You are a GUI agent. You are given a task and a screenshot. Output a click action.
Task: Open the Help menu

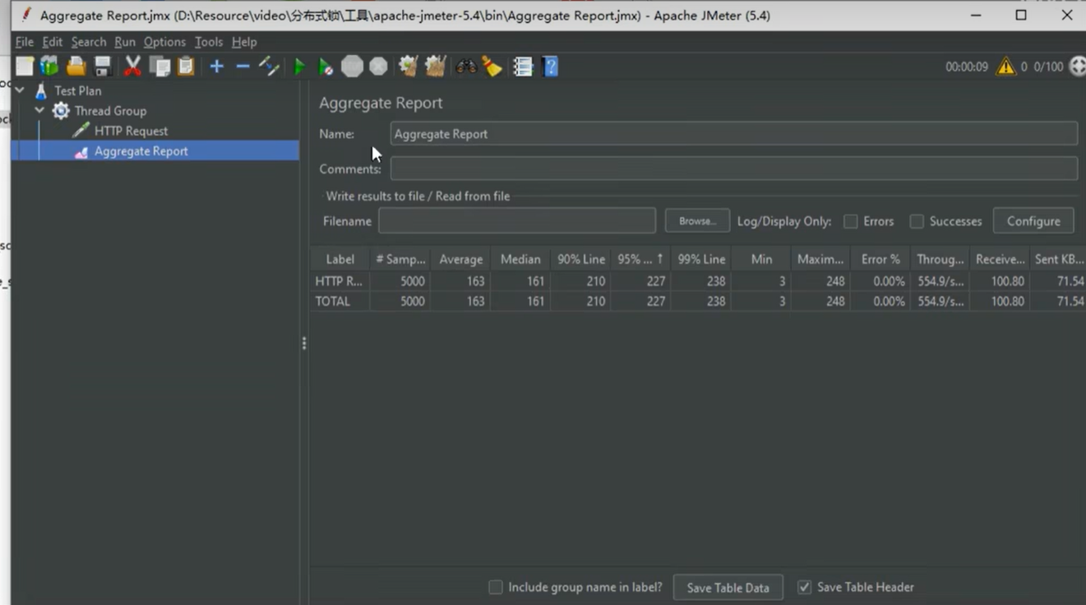click(244, 42)
